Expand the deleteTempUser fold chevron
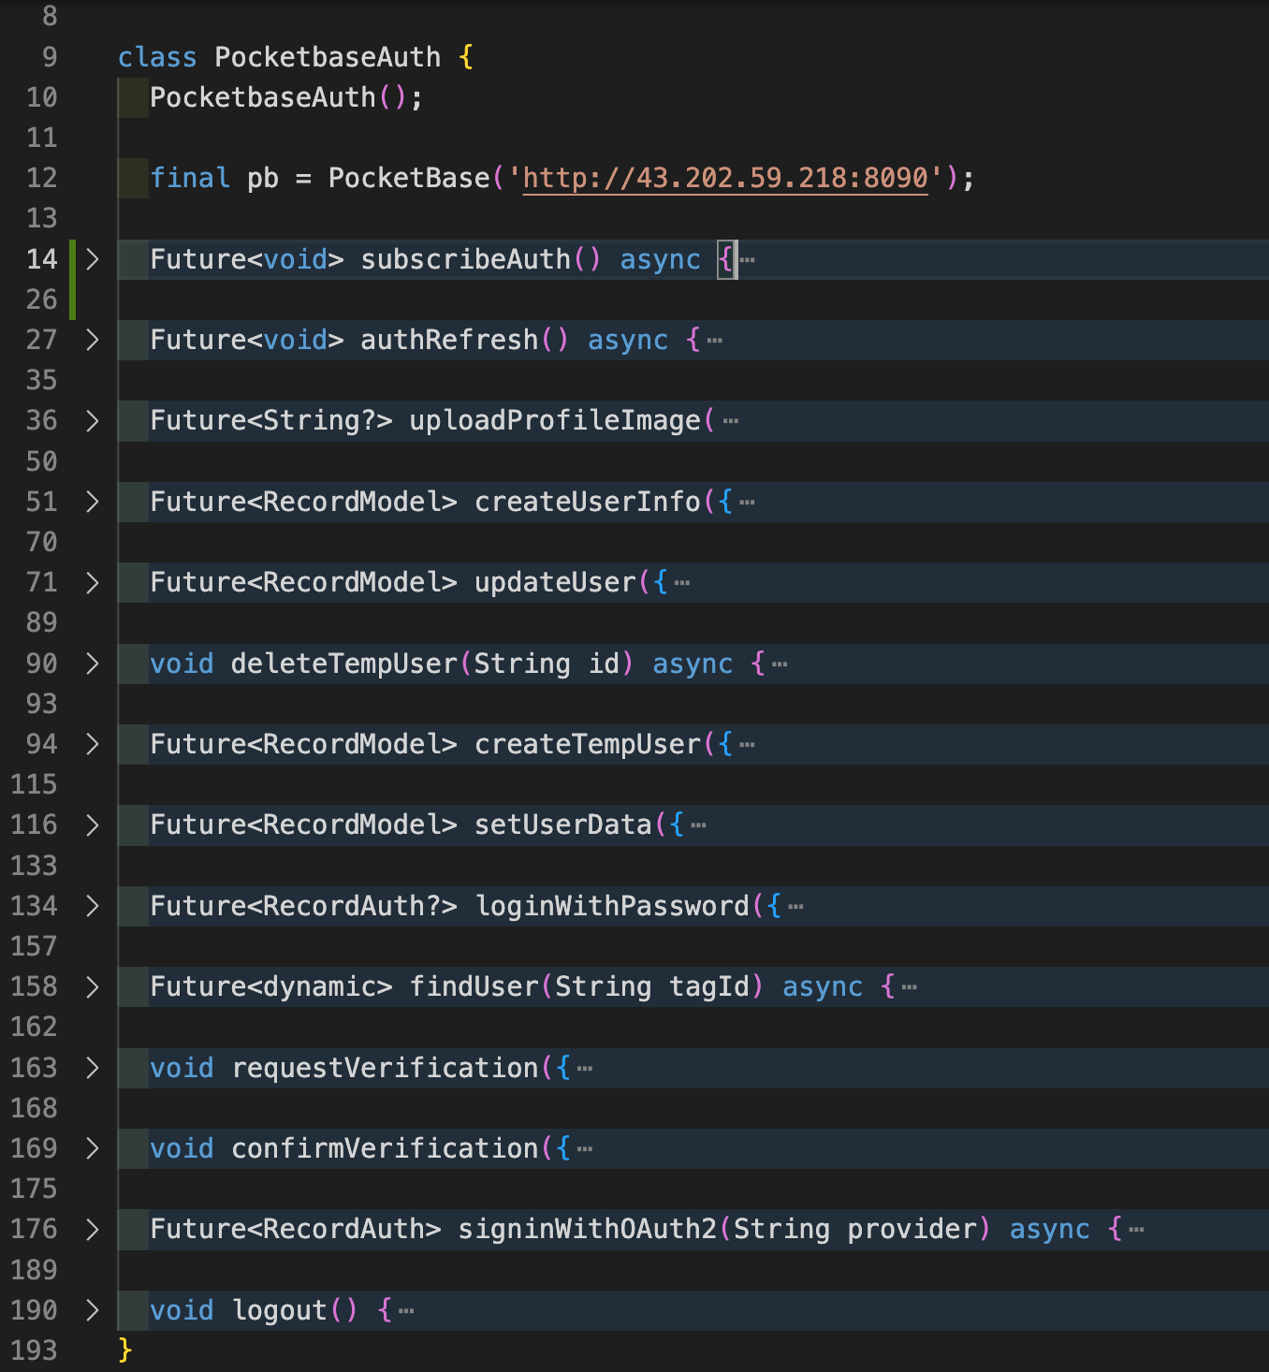The width and height of the screenshot is (1269, 1372). [x=92, y=664]
